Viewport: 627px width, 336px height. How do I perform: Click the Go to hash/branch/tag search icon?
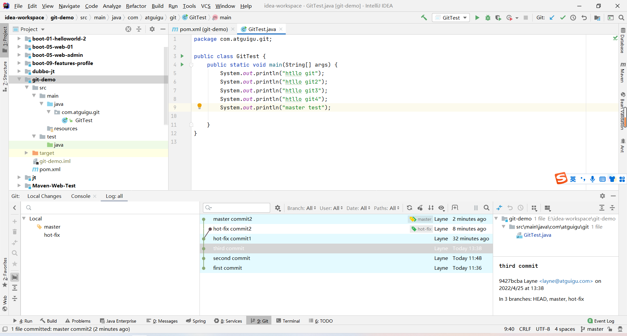487,208
